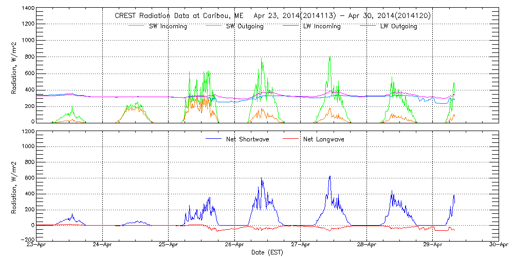This screenshot has height=257, width=514.
Task: Click the lower chart's 'Radiation, W/m2' axis title
Action: (x=15, y=186)
